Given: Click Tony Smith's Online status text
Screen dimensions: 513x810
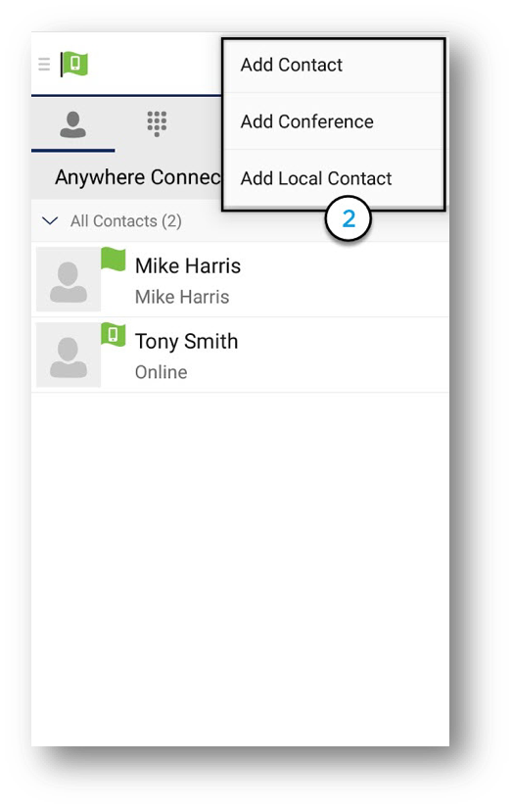Looking at the screenshot, I should click(161, 372).
